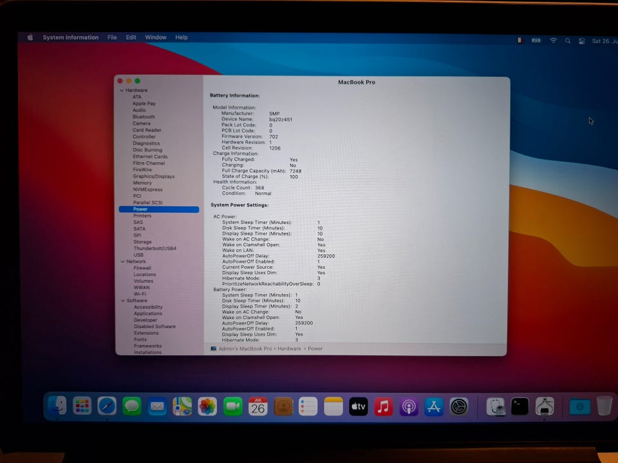
Task: Select the highlighted Power sidebar item
Action: [x=159, y=210]
